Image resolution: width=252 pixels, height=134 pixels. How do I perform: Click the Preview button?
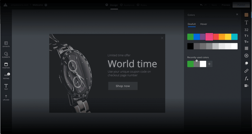[x=226, y=5]
